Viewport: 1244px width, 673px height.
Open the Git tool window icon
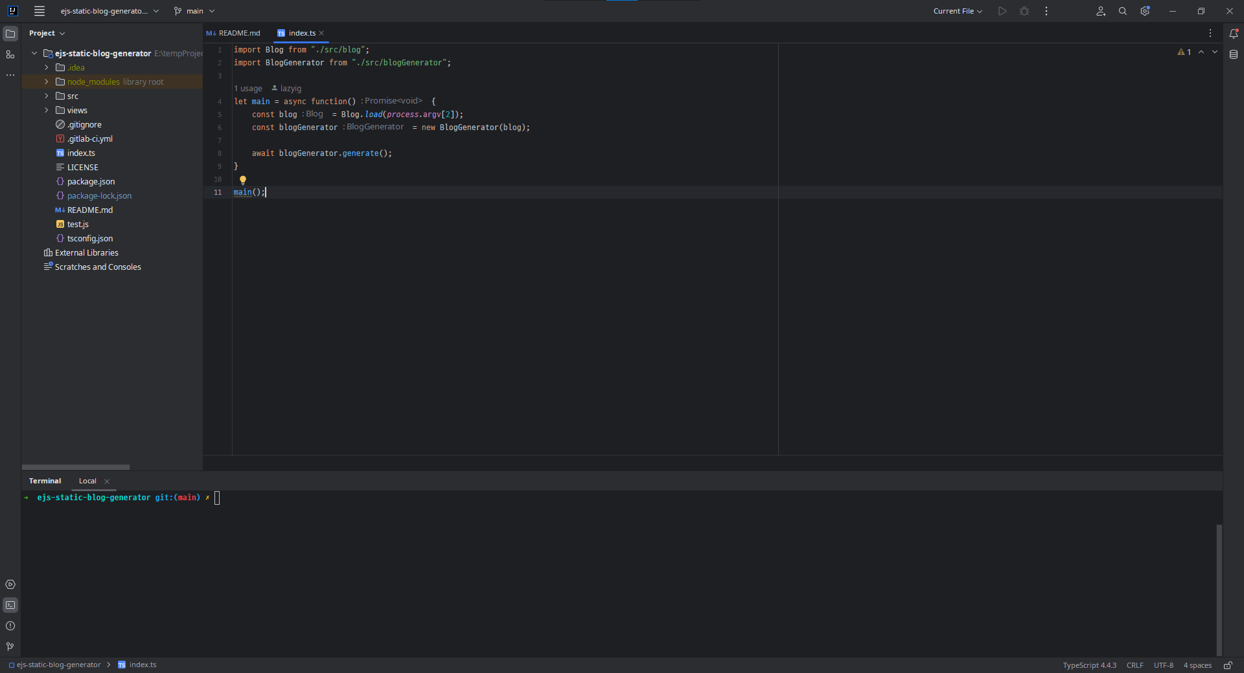(10, 646)
